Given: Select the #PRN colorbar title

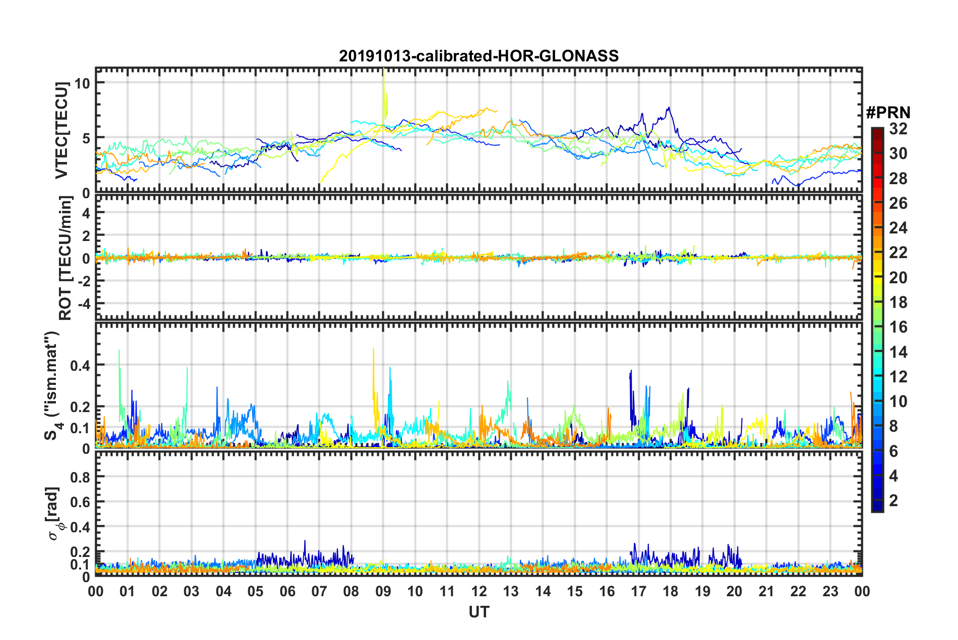Looking at the screenshot, I should pos(888,113).
